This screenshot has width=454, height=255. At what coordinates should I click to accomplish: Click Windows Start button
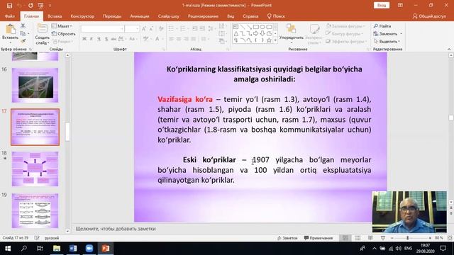[x=8, y=249]
